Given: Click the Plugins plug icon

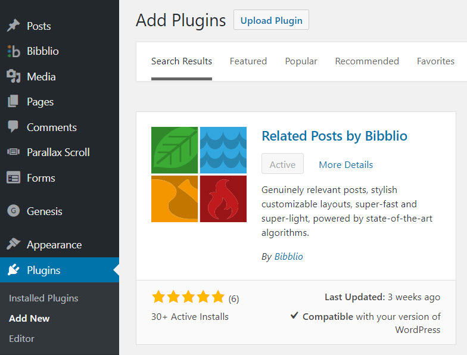Looking at the screenshot, I should 13,270.
